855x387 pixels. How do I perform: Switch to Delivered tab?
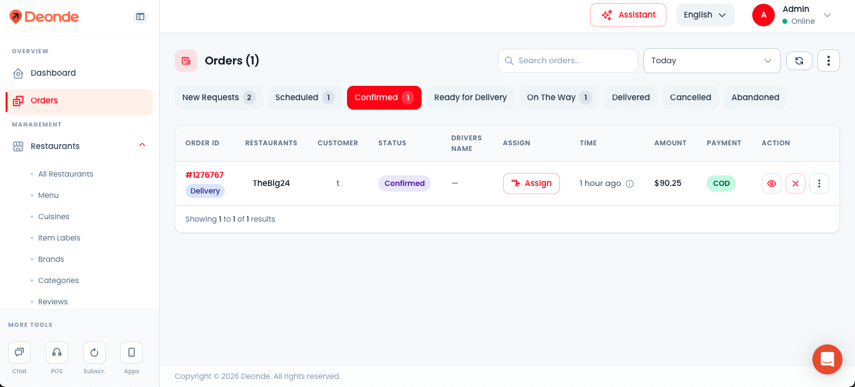pos(631,98)
